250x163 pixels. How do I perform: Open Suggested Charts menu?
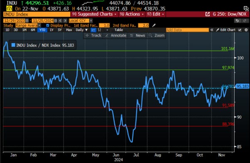click(x=94, y=14)
